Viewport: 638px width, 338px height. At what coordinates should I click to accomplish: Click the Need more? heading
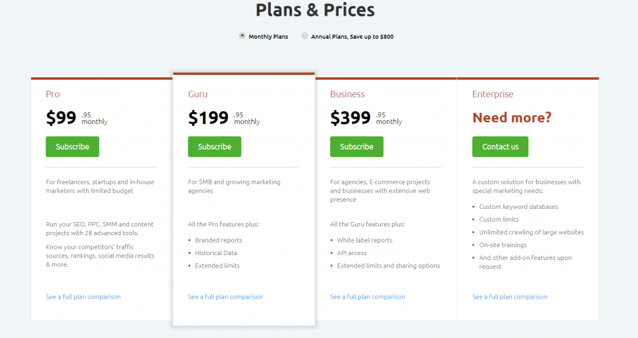pos(512,118)
